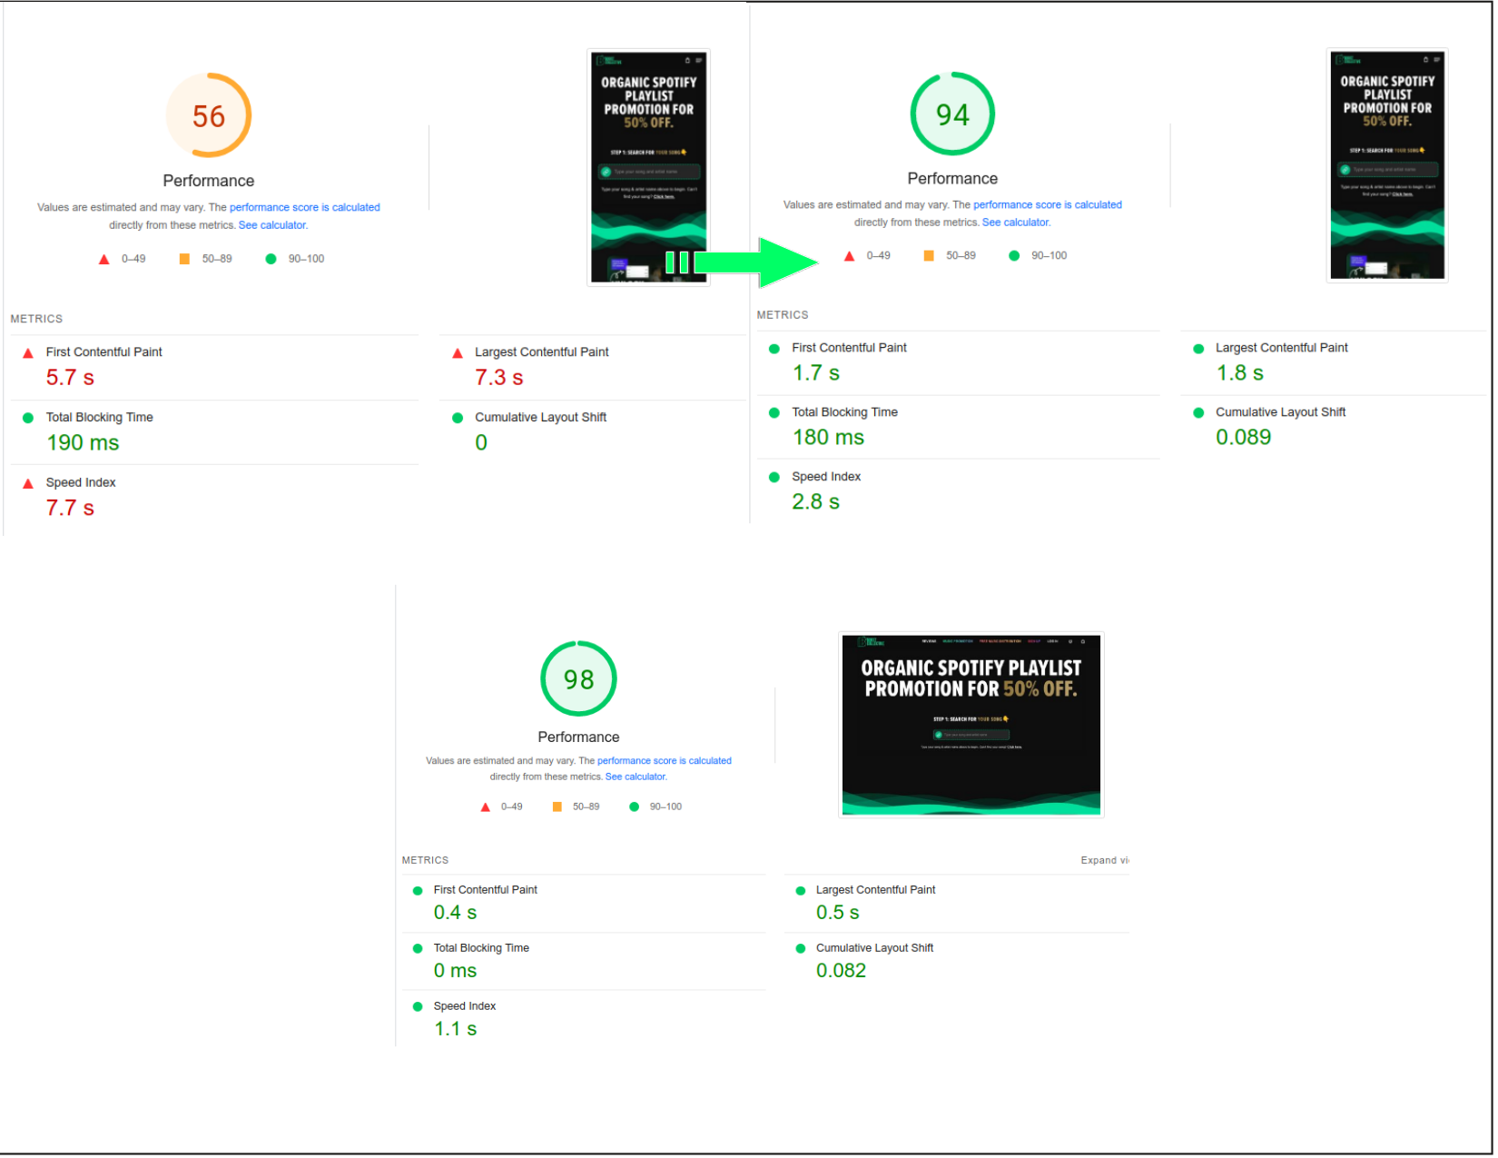Click the 'METRICS' label in the 56 report
The image size is (1498, 1158).
(36, 319)
